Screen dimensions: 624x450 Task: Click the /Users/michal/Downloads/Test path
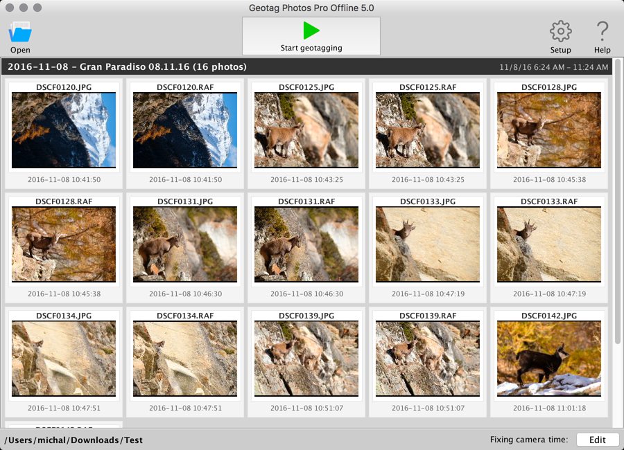(x=73, y=440)
